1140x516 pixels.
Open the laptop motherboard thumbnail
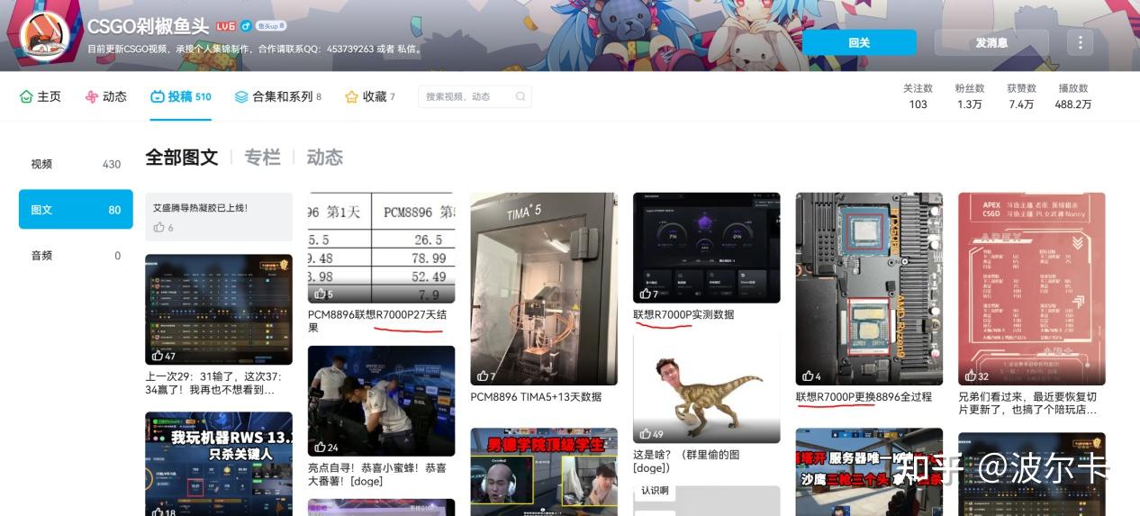[x=869, y=289]
